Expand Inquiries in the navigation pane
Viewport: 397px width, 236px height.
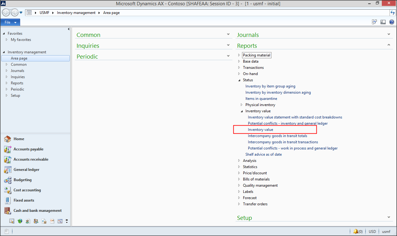point(7,77)
